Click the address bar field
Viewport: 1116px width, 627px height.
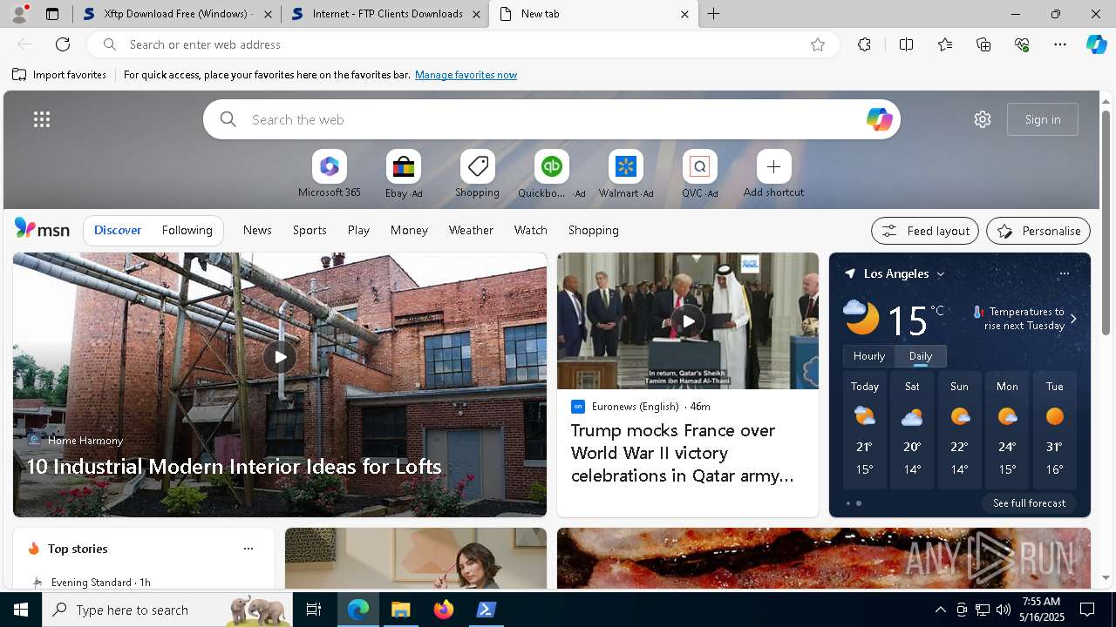tap(462, 44)
